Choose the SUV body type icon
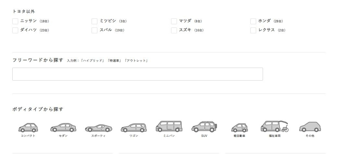Screen dimensions: 337x154 tap(204, 127)
